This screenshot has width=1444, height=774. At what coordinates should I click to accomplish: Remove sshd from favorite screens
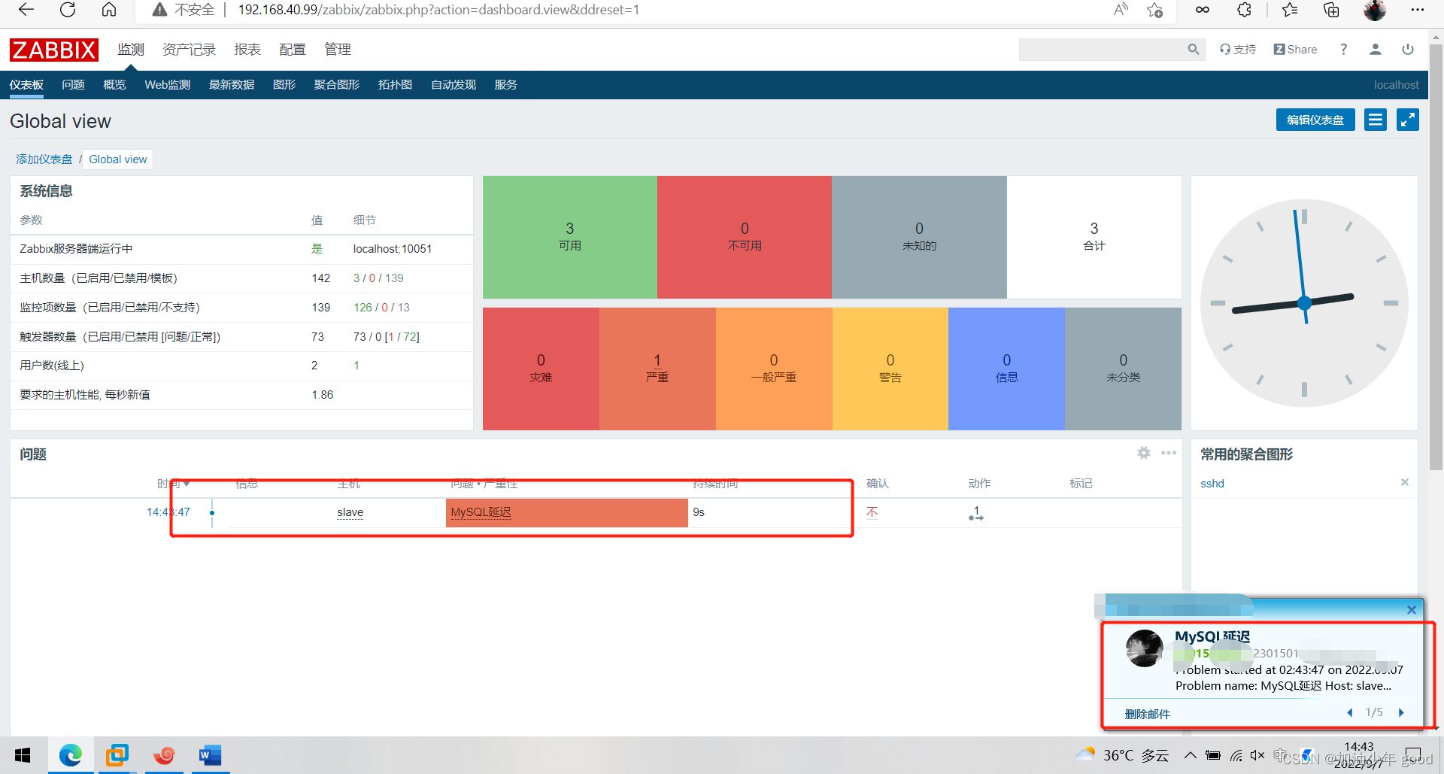point(1405,482)
